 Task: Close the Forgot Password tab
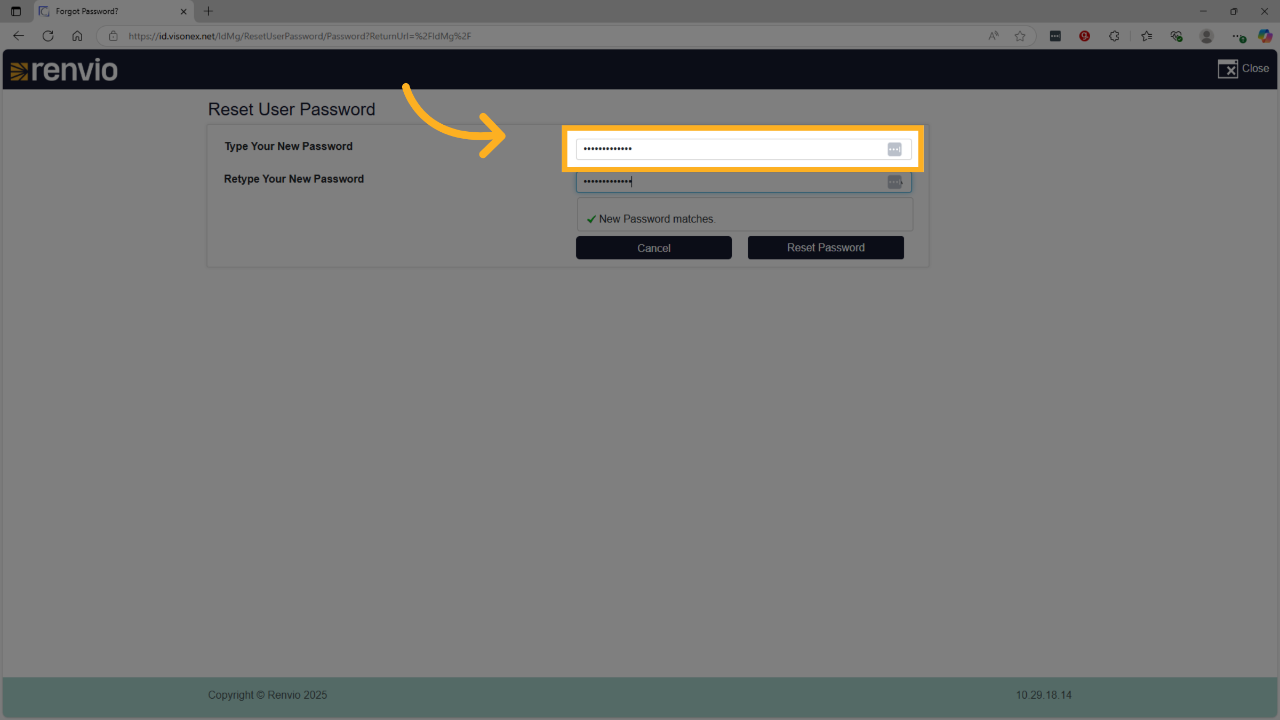[x=183, y=11]
